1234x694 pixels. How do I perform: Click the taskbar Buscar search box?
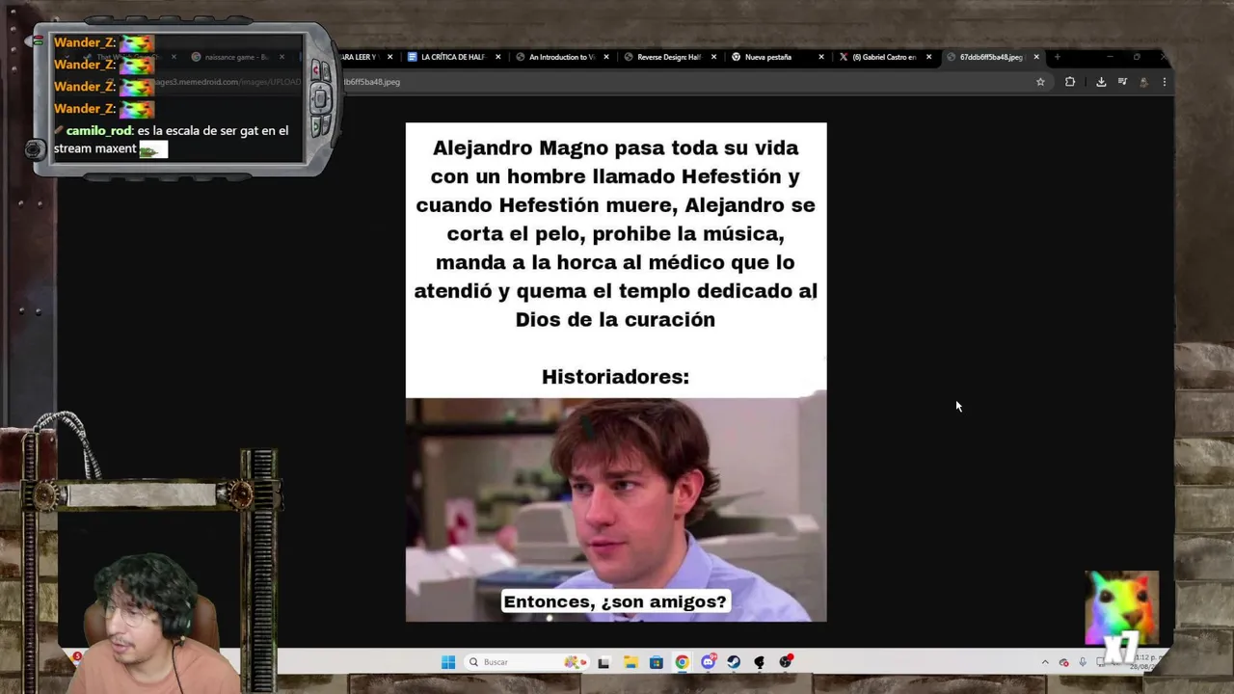[x=528, y=662]
